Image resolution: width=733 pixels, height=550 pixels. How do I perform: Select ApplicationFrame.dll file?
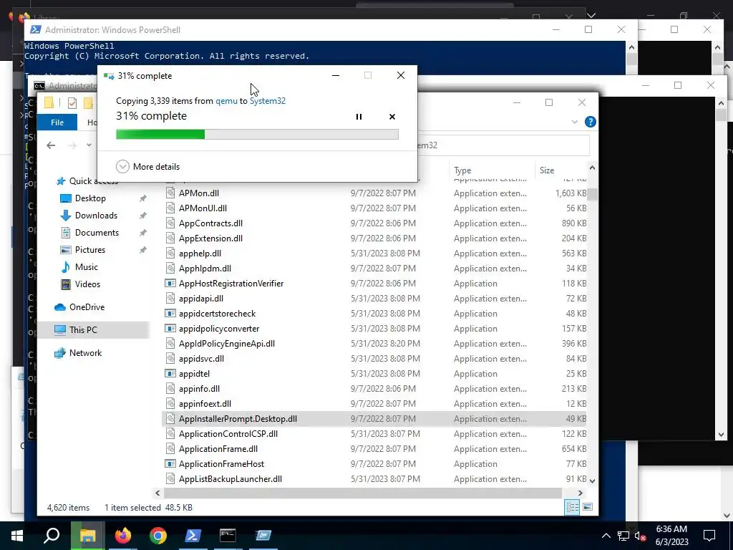[218, 449]
